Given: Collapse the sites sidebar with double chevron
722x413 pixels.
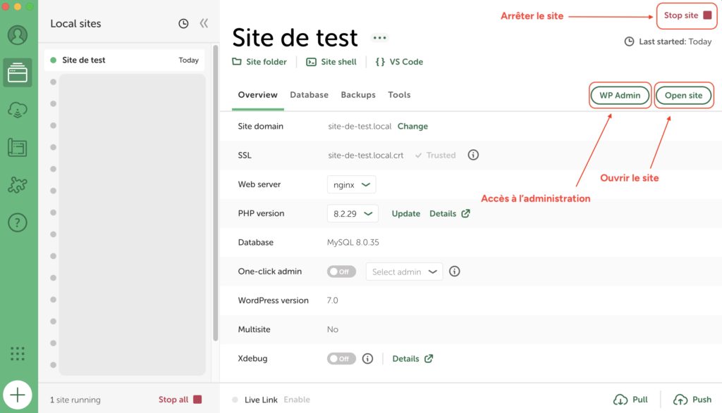Looking at the screenshot, I should pyautogui.click(x=204, y=23).
